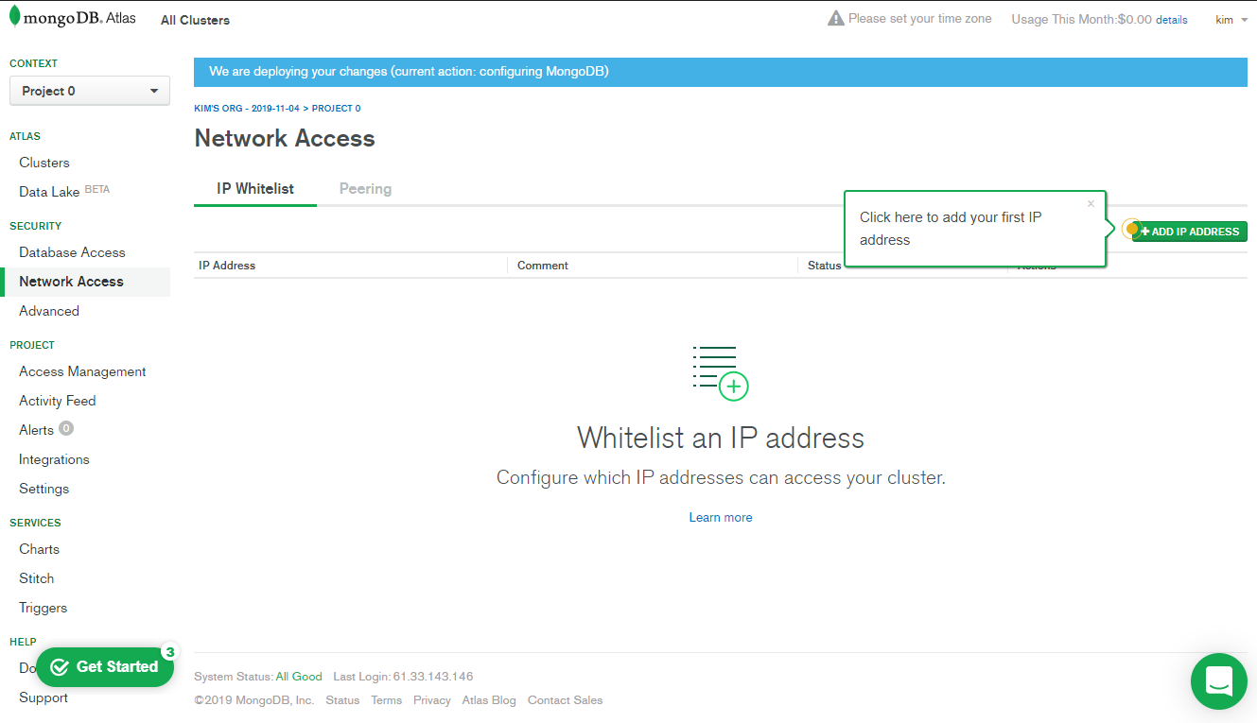1257x723 pixels.
Task: Click the MongoDB Atlas leaf logo
Action: pyautogui.click(x=14, y=16)
